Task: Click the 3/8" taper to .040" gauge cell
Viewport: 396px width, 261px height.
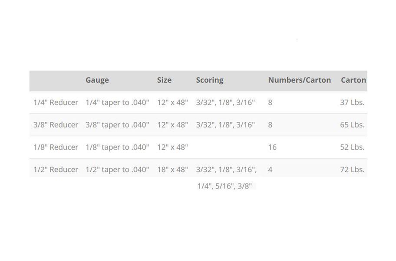Action: 117,125
